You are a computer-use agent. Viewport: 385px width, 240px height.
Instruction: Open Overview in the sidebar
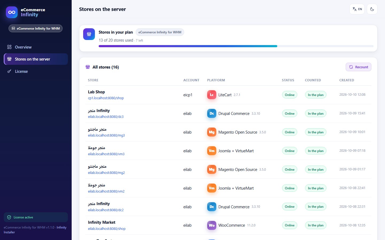(36, 47)
